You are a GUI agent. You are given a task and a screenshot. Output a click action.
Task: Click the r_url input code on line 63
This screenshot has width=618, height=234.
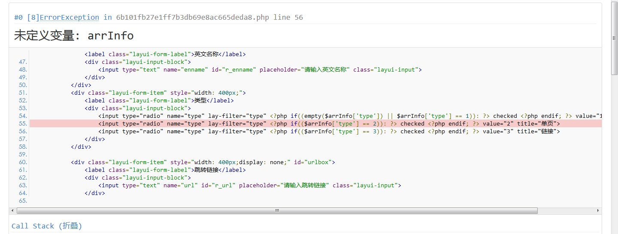[250, 185]
